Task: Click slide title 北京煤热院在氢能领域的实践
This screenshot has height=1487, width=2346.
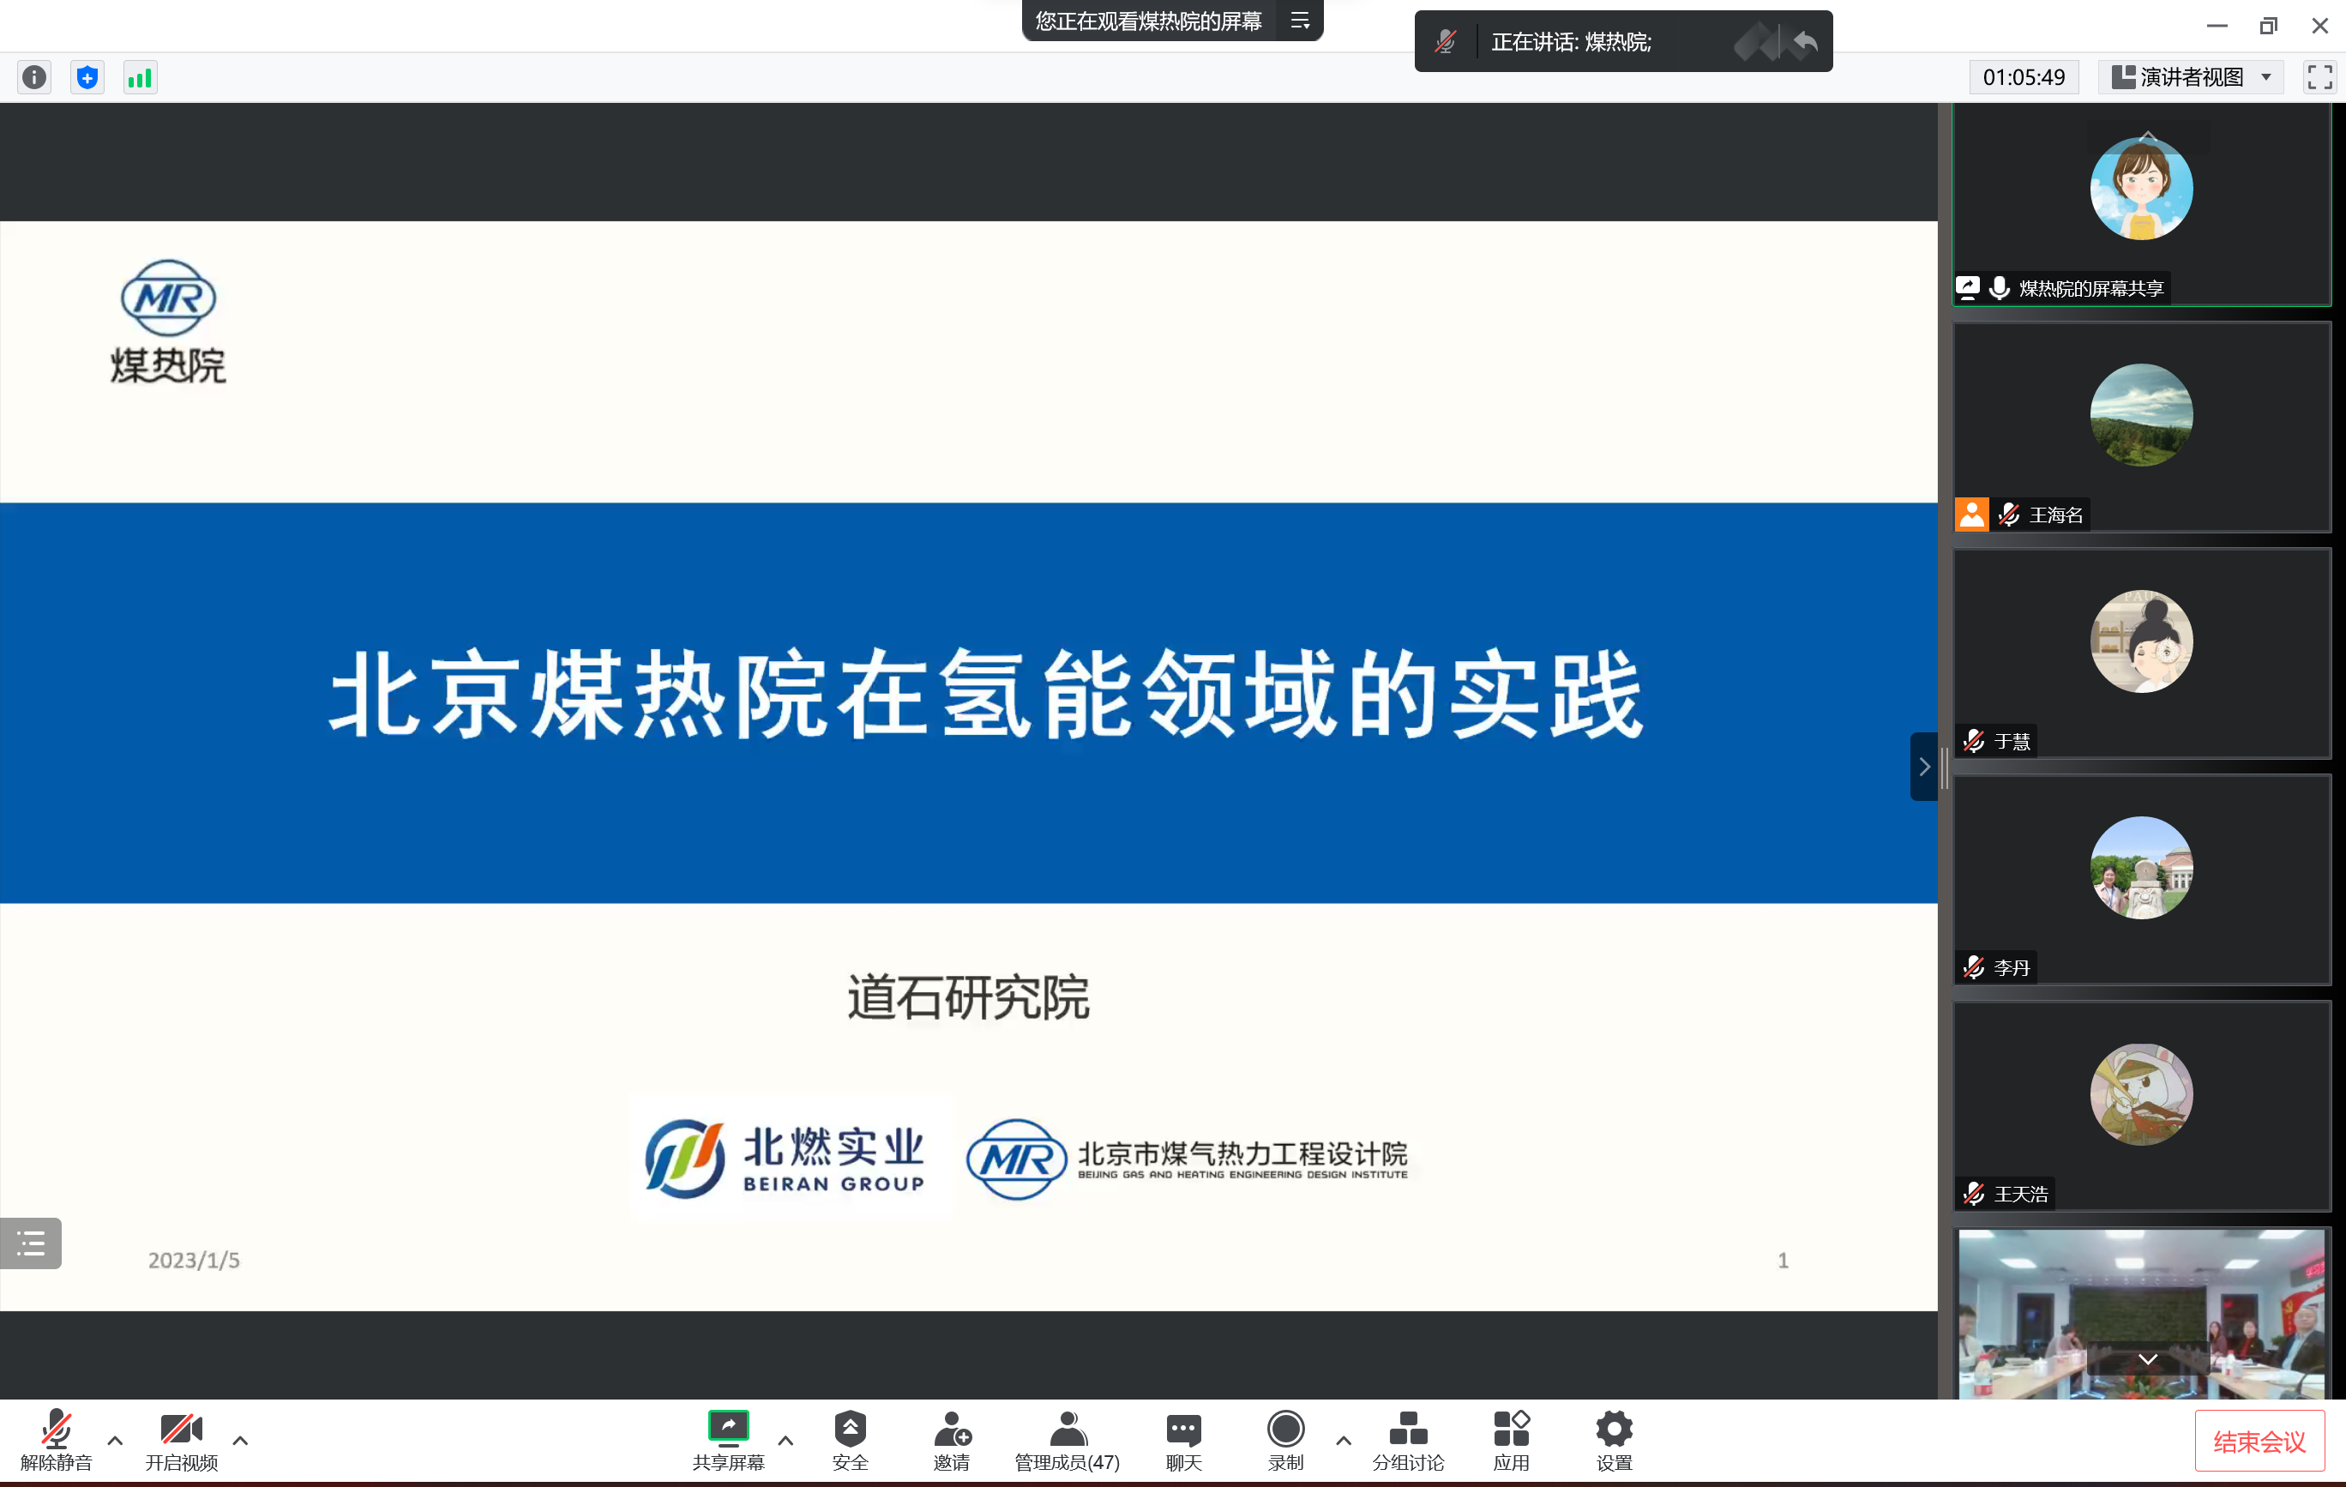Action: pyautogui.click(x=986, y=695)
